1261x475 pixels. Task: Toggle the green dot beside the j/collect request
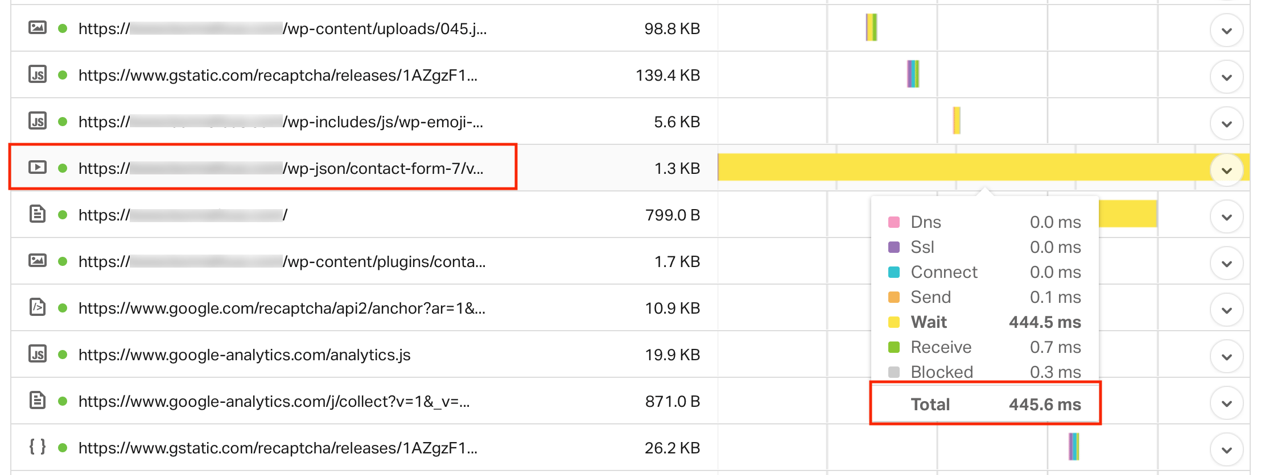[62, 401]
